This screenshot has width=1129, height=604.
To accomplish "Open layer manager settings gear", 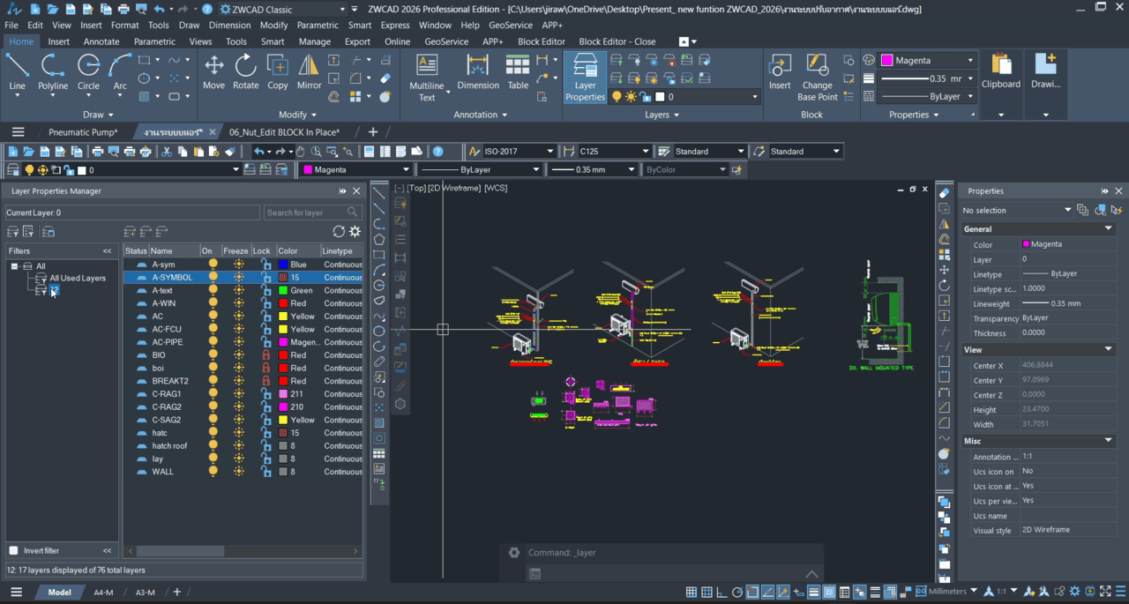I will tap(355, 231).
